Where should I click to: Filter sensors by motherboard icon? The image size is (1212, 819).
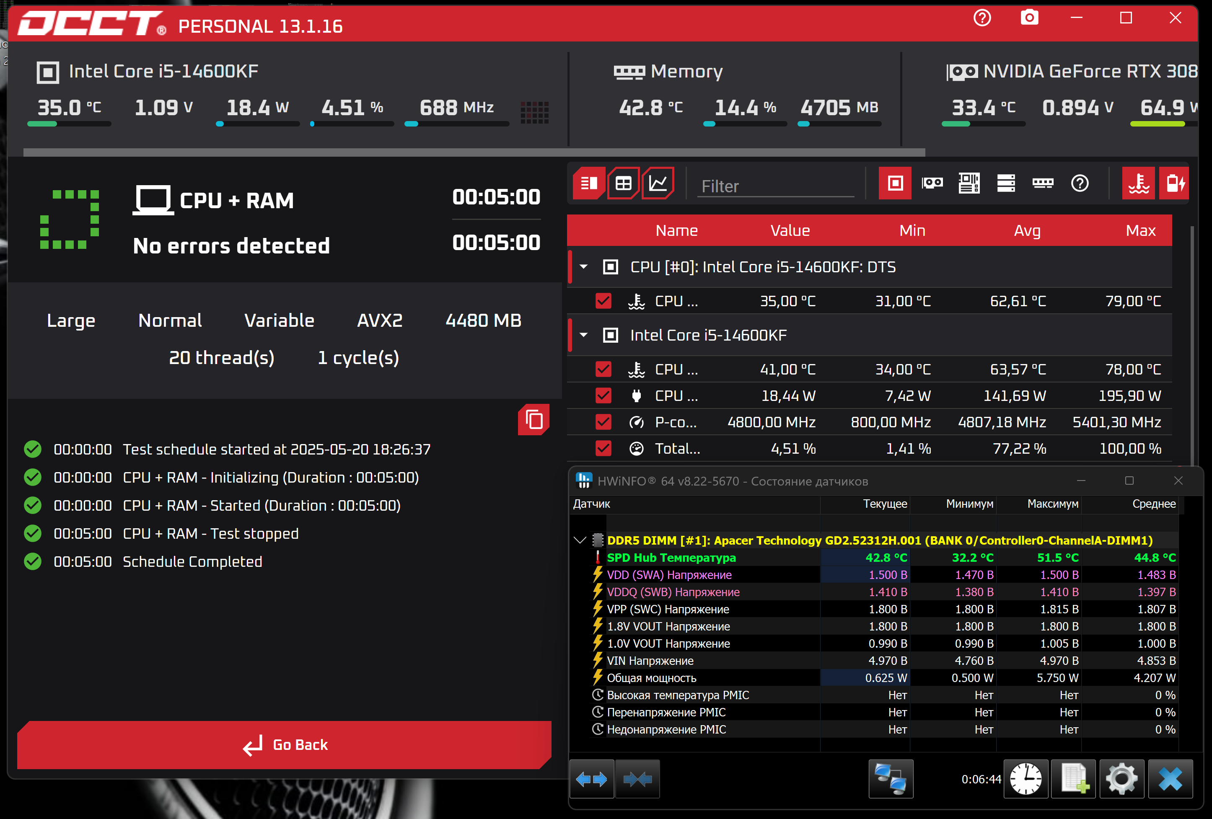(969, 183)
